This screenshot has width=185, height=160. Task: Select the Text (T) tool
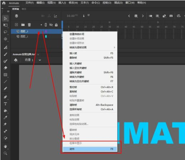point(5,104)
